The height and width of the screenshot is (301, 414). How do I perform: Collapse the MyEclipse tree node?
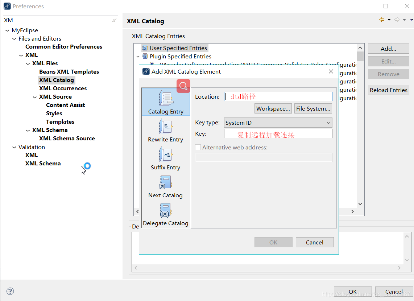7,30
